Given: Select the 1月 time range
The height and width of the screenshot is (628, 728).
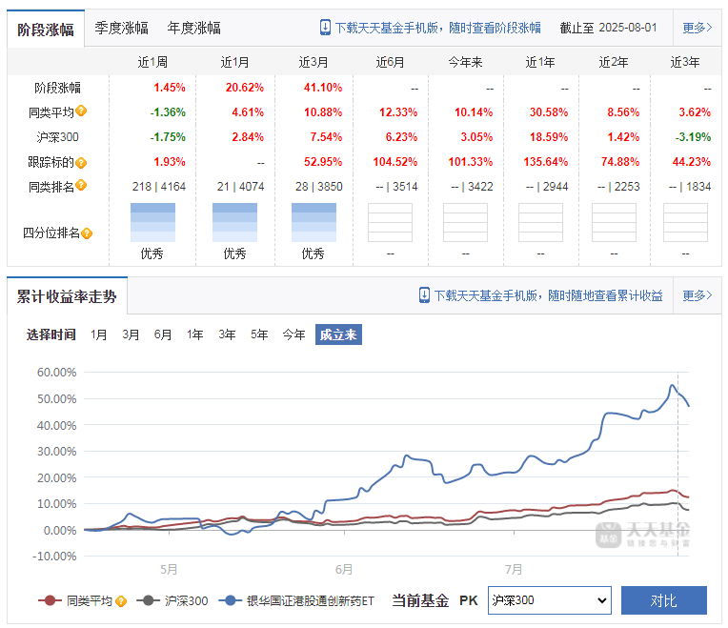Looking at the screenshot, I should tap(98, 334).
